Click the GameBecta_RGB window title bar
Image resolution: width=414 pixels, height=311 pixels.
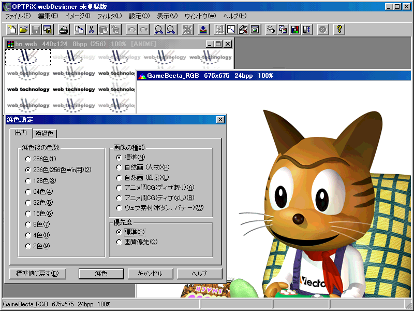(274, 76)
